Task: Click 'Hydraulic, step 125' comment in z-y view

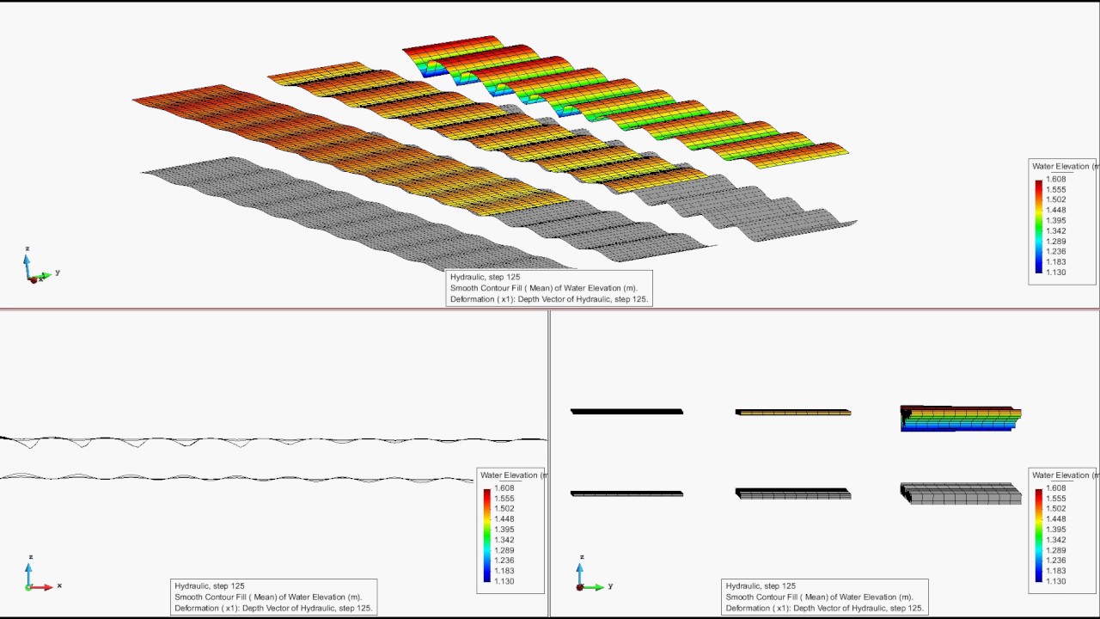Action: [761, 586]
